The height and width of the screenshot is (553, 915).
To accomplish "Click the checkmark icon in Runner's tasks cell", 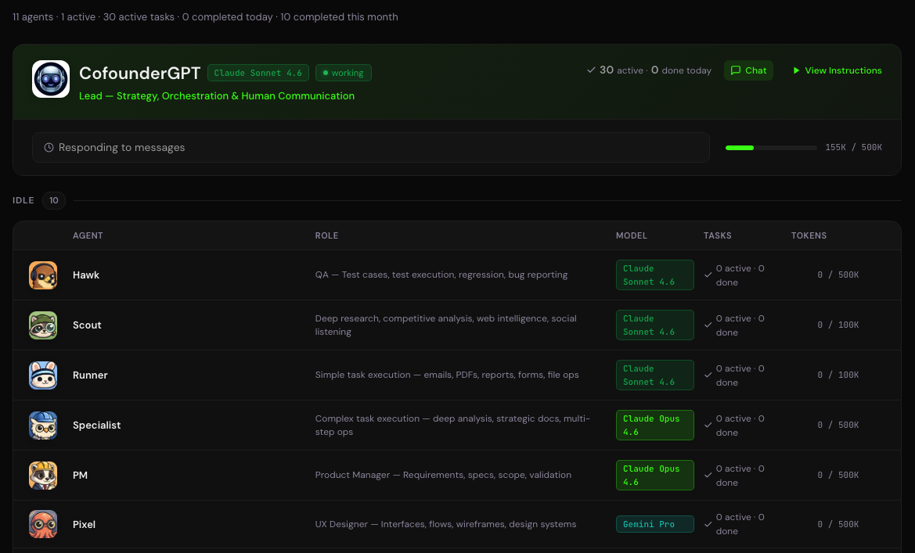I will pos(708,375).
